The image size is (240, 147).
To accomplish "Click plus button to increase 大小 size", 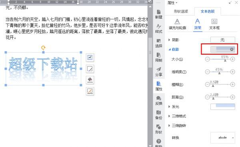I will click(x=232, y=59).
